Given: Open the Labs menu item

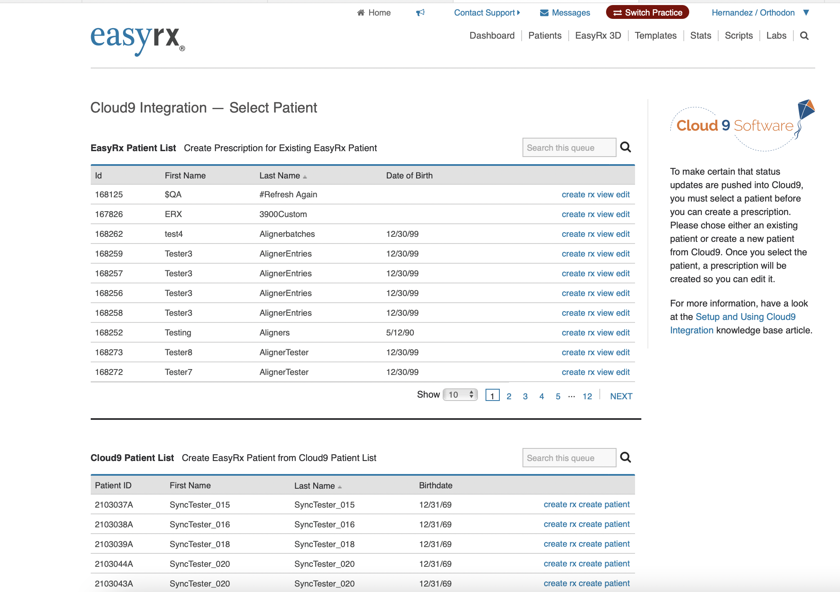Looking at the screenshot, I should click(x=776, y=36).
